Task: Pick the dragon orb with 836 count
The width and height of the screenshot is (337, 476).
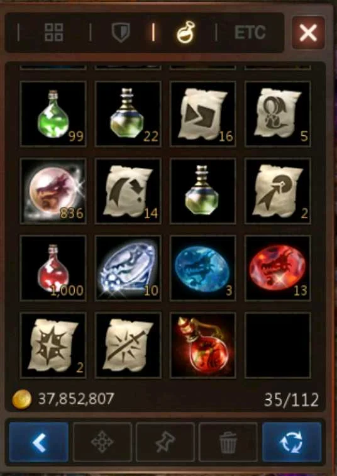Action: pyautogui.click(x=53, y=191)
